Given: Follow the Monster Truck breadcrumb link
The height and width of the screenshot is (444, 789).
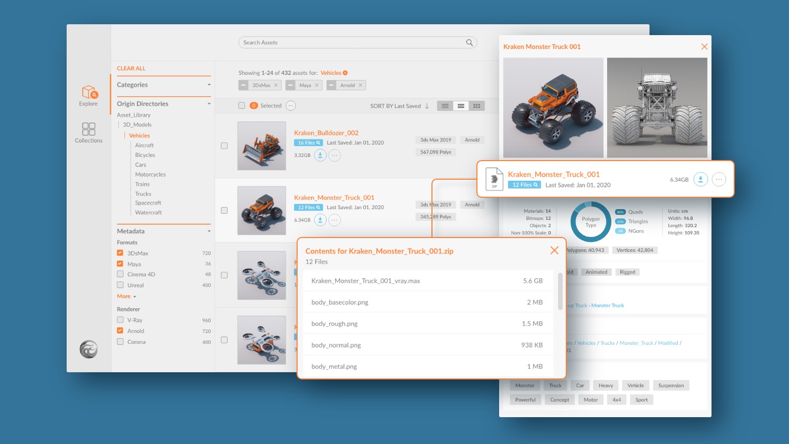Looking at the screenshot, I should pos(608,305).
